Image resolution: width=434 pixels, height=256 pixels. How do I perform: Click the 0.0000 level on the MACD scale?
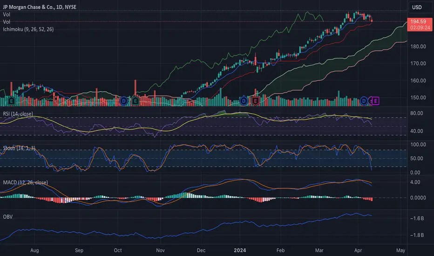pos(418,198)
